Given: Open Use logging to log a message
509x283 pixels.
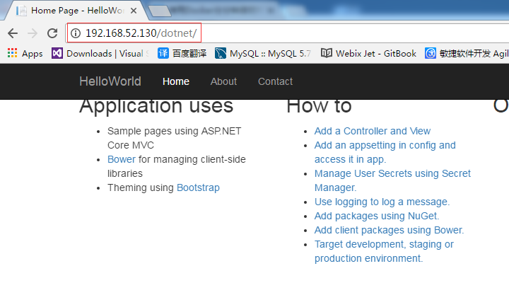Looking at the screenshot, I should 382,202.
